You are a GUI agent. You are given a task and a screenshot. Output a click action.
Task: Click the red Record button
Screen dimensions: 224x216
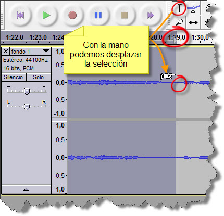(x=72, y=15)
